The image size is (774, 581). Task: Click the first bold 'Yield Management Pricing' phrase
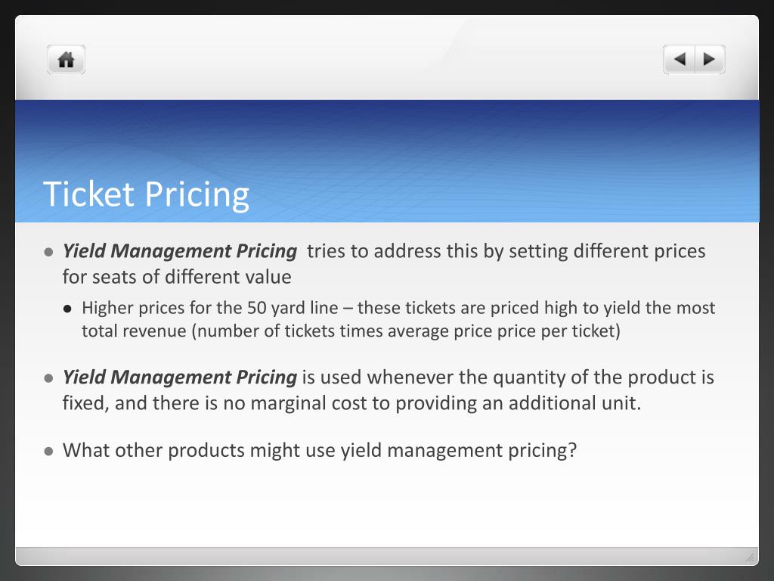click(x=180, y=251)
